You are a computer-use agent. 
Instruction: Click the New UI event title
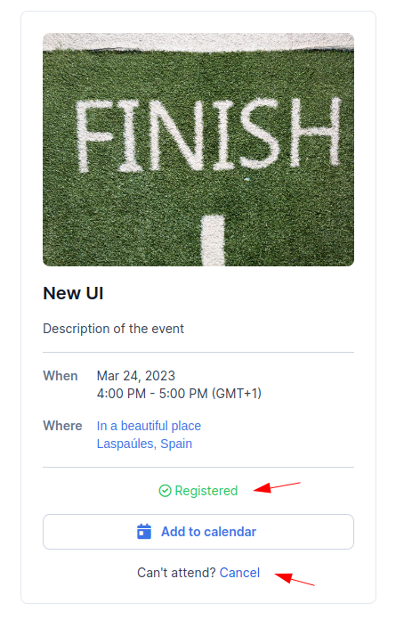tap(73, 294)
